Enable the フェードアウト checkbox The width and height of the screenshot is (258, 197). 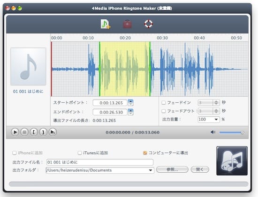[164, 111]
